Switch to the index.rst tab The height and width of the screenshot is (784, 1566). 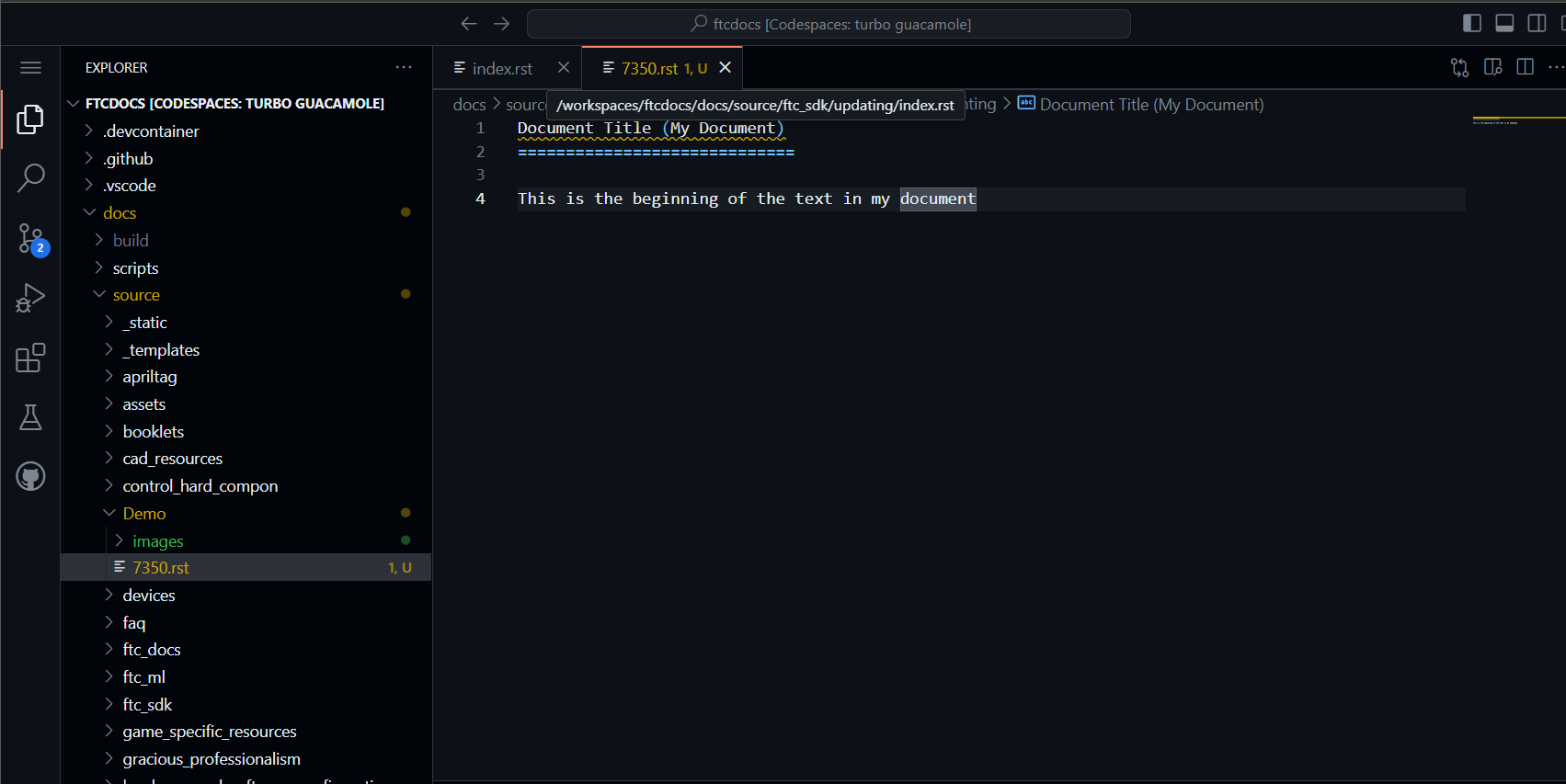501,69
